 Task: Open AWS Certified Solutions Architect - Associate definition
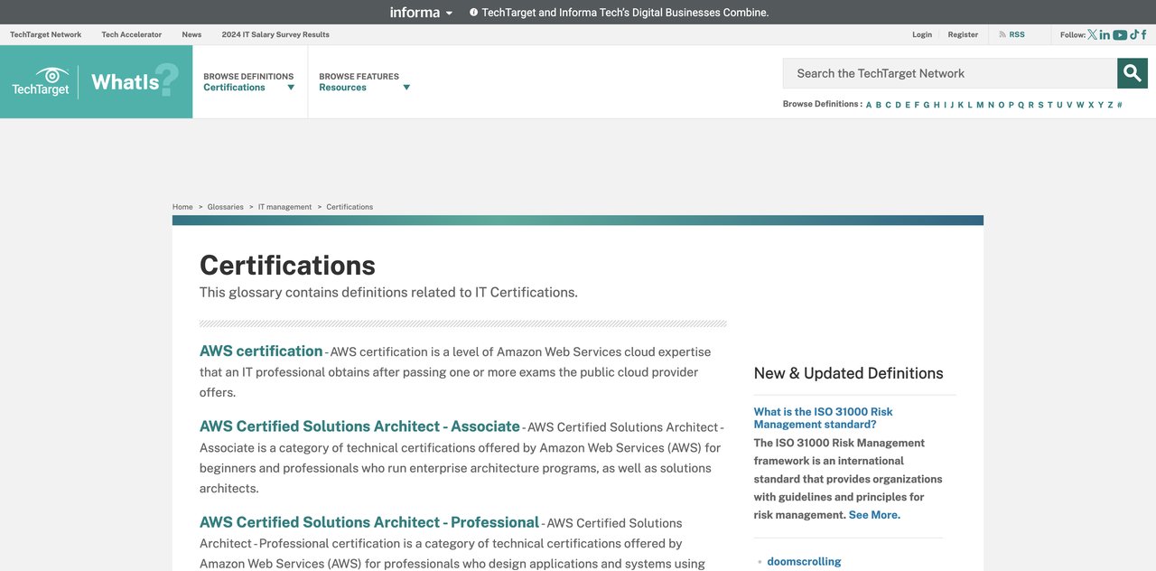click(359, 426)
